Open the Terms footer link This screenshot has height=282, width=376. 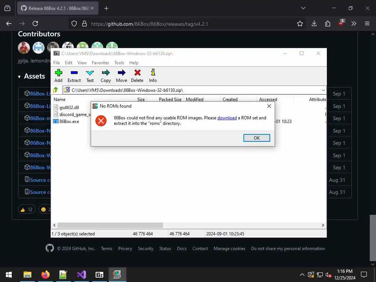[x=106, y=249]
